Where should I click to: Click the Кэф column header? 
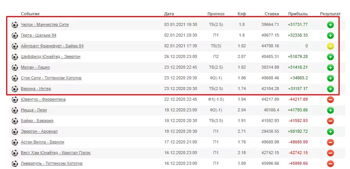pyautogui.click(x=242, y=14)
